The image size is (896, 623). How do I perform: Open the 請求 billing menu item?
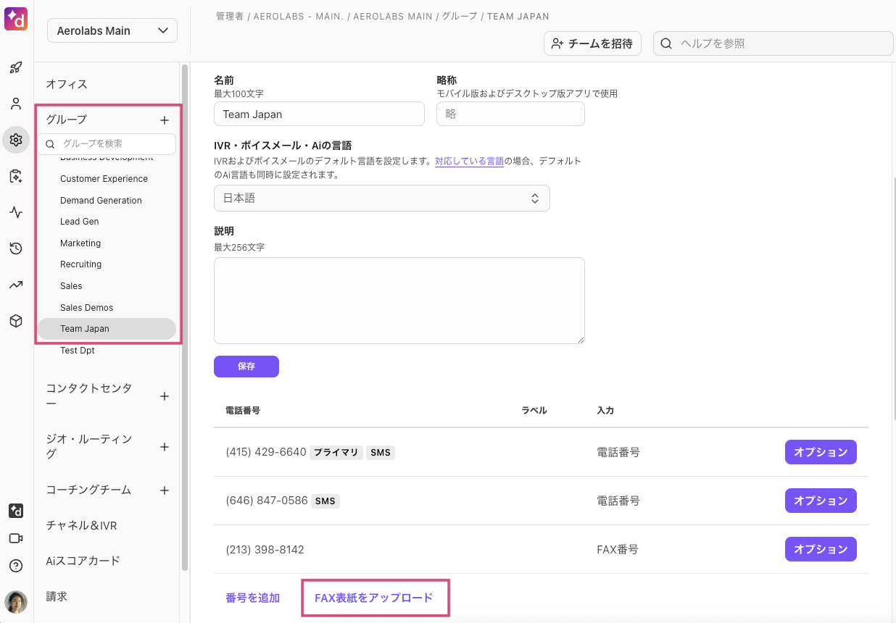click(x=57, y=596)
